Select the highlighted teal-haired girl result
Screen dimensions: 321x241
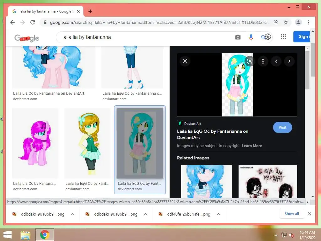point(140,143)
